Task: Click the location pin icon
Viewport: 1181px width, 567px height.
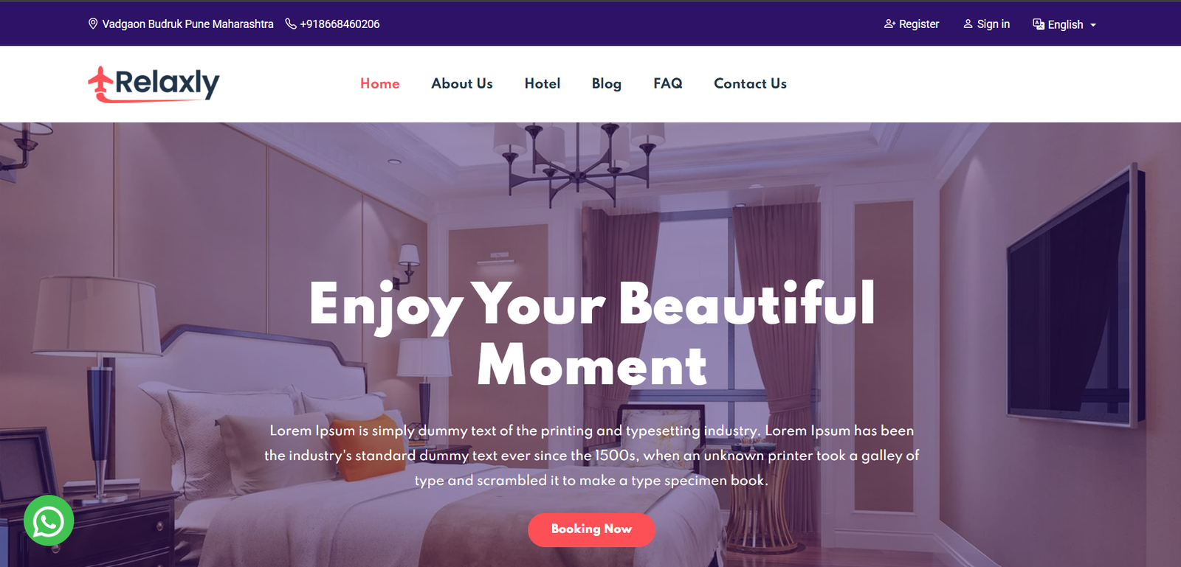Action: (x=93, y=24)
